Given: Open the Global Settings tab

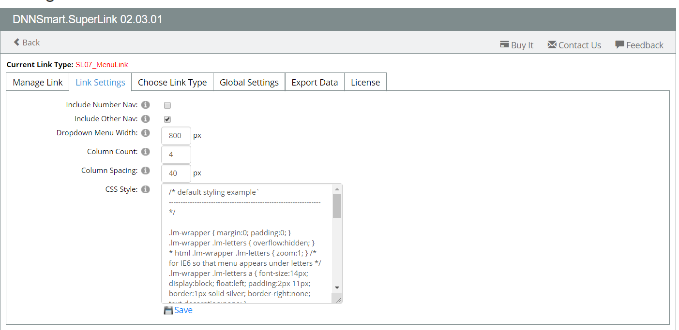Looking at the screenshot, I should coord(249,82).
